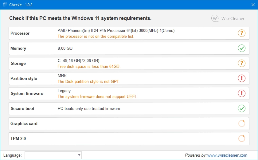This screenshot has height=160, width=258.
Task: Select the TPM 2.0 row label
Action: click(18, 139)
